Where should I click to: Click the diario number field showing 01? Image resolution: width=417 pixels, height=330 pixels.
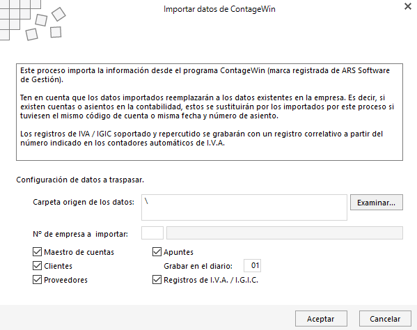coord(252,265)
